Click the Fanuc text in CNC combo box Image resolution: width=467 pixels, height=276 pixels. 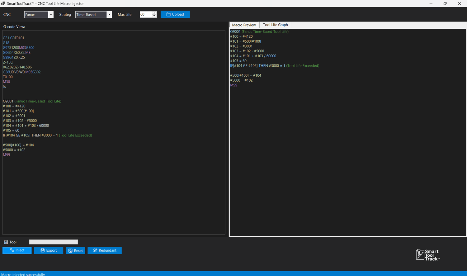[30, 15]
